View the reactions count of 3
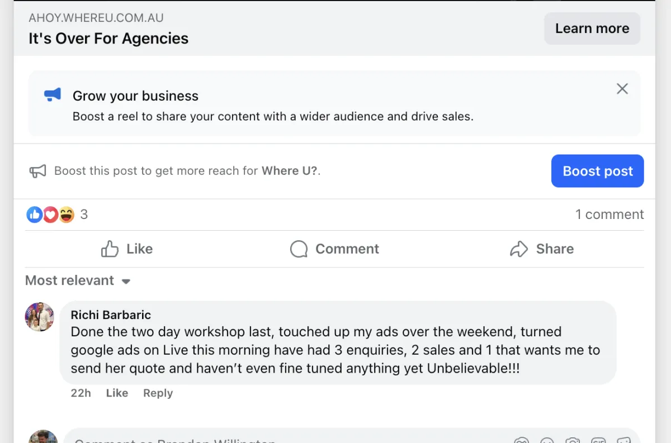 (x=84, y=215)
